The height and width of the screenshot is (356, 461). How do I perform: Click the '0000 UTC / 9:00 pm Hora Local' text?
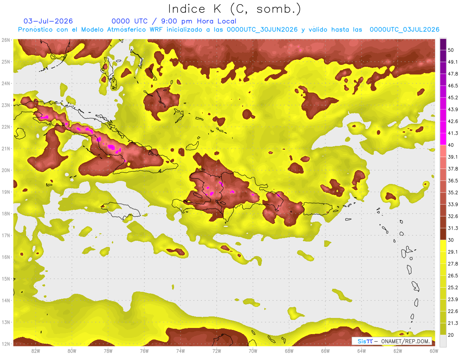pyautogui.click(x=174, y=22)
